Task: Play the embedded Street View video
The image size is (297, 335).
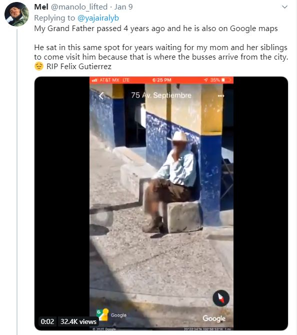Action: click(x=161, y=203)
